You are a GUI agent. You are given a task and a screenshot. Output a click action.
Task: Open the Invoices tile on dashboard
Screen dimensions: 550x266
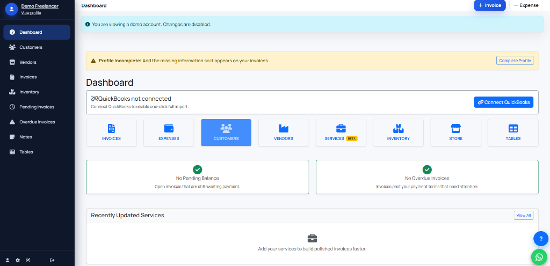pyautogui.click(x=111, y=132)
